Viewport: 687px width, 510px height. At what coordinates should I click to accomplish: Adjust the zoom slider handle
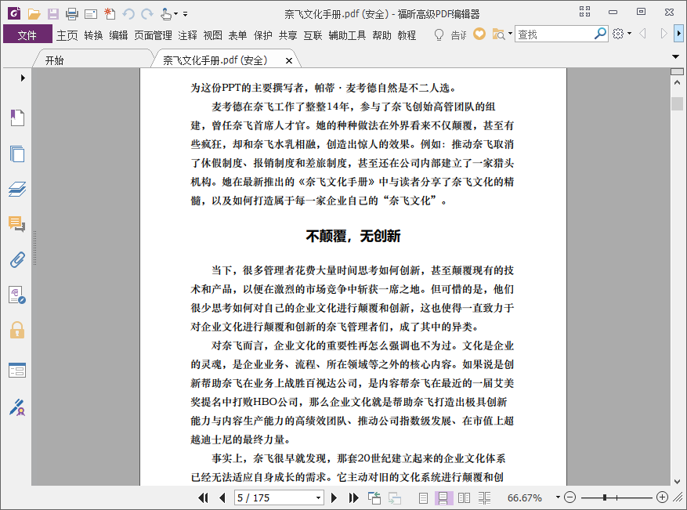[605, 497]
